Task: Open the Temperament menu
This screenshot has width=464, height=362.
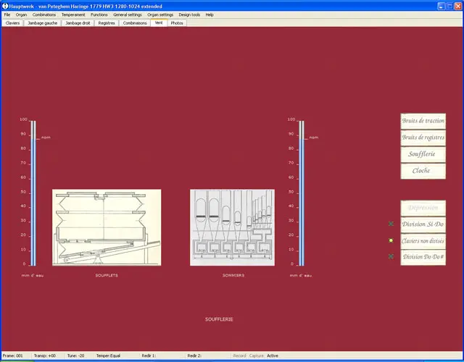Action: [73, 14]
